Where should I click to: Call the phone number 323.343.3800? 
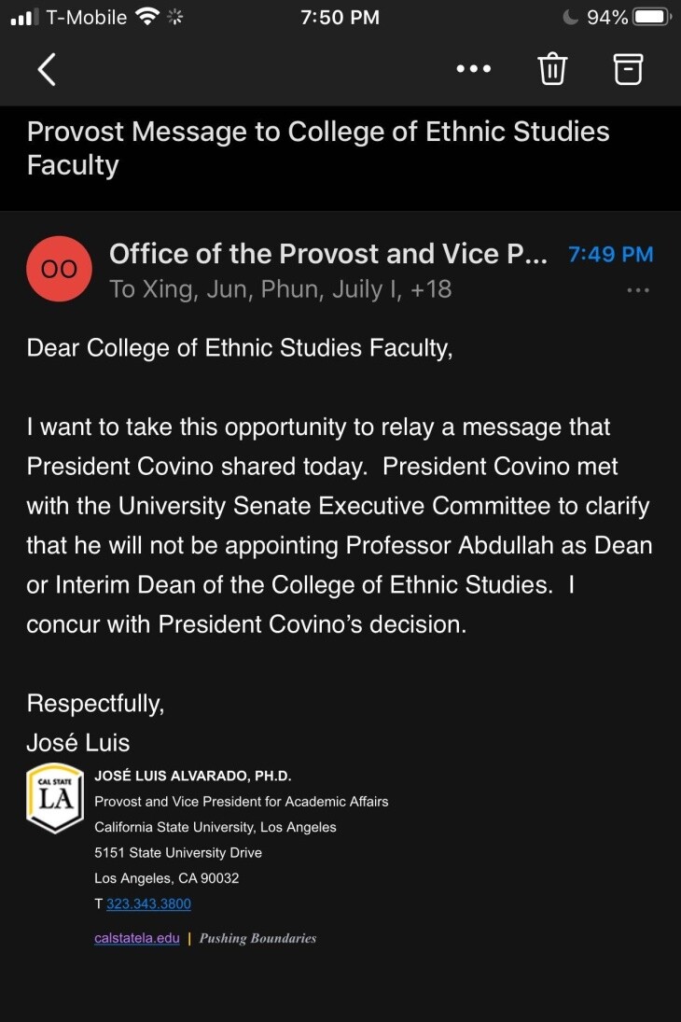point(148,903)
